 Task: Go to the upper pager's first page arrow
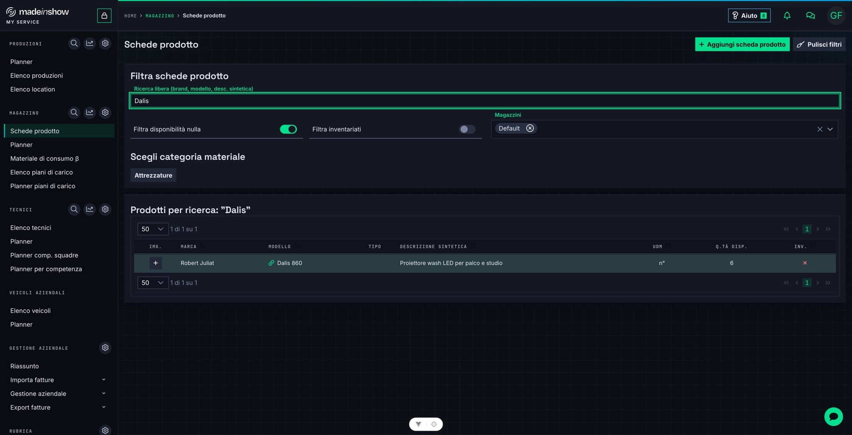coord(786,229)
